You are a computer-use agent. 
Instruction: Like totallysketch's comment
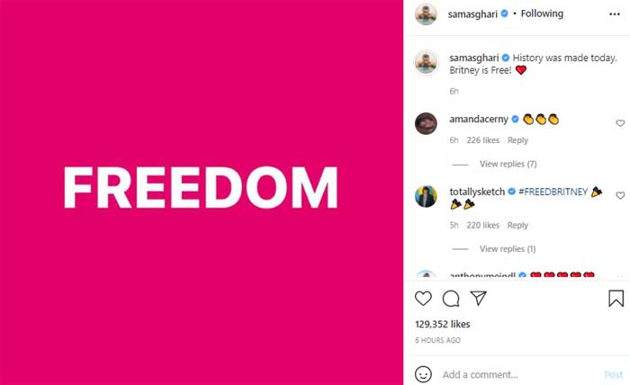620,195
